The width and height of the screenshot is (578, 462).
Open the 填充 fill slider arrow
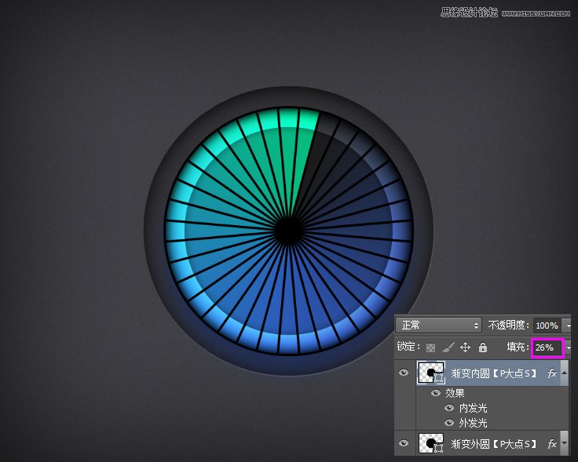point(569,347)
